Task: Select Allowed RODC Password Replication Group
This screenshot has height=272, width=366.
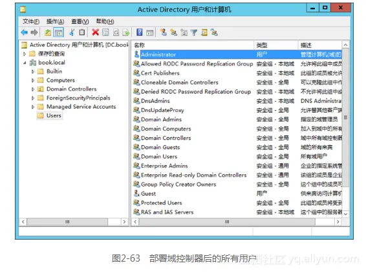Action: coord(237,63)
